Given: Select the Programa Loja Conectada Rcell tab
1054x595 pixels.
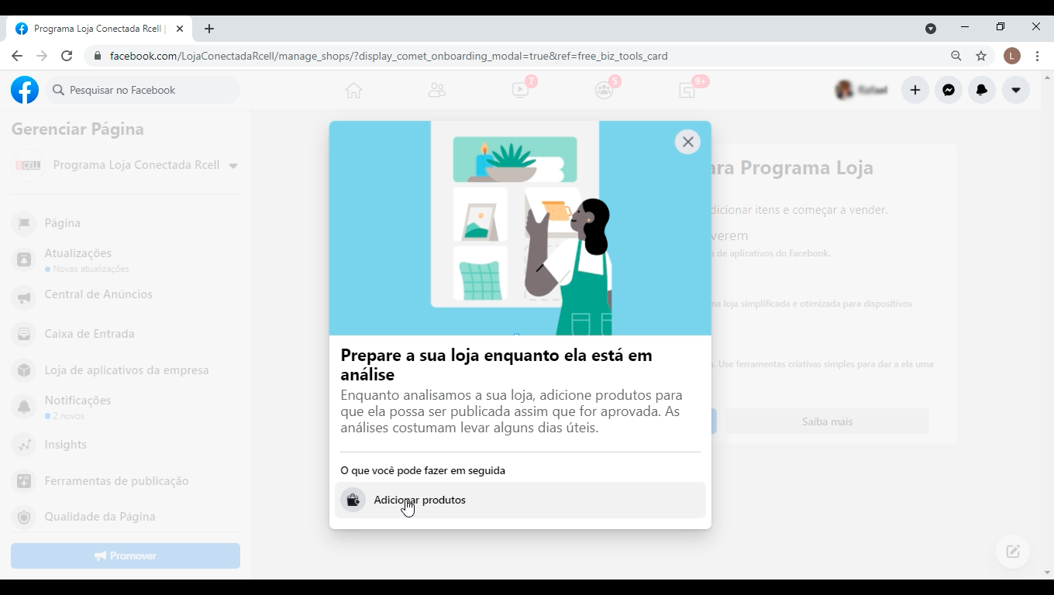Looking at the screenshot, I should click(99, 29).
